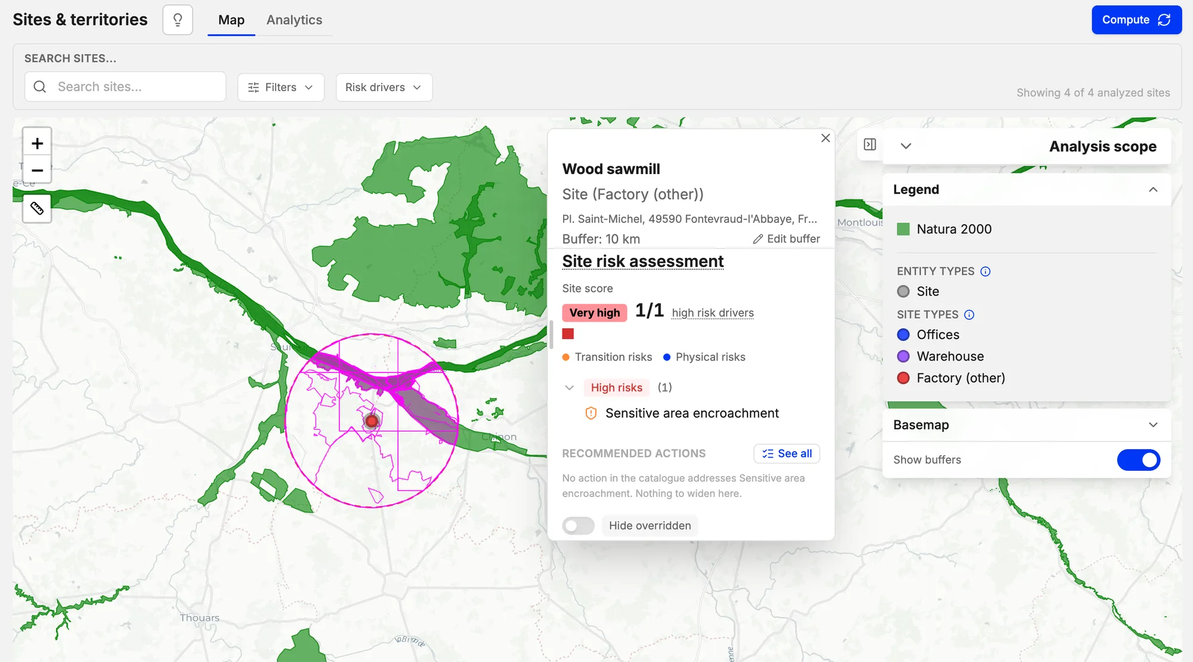Viewport: 1193px width, 662px height.
Task: Open the Filters dropdown
Action: pos(280,87)
